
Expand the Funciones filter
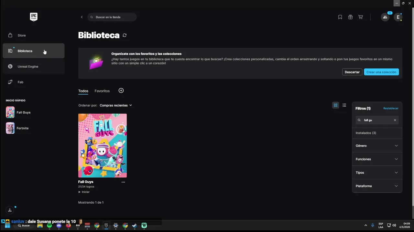[377, 159]
